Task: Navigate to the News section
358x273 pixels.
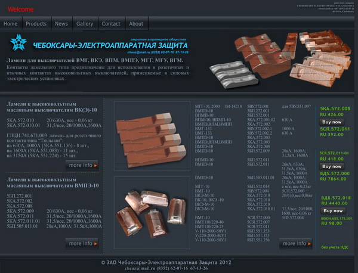Action: 61,24
